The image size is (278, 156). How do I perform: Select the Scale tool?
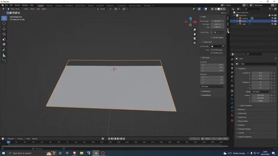4,39
